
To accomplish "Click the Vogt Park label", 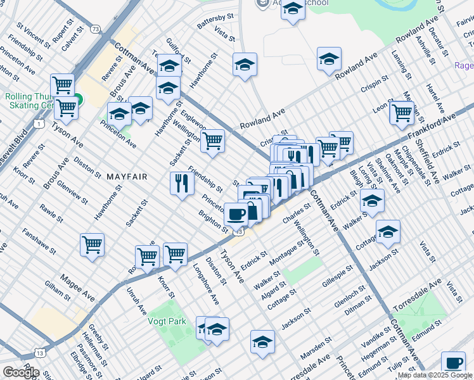I will (167, 321).
